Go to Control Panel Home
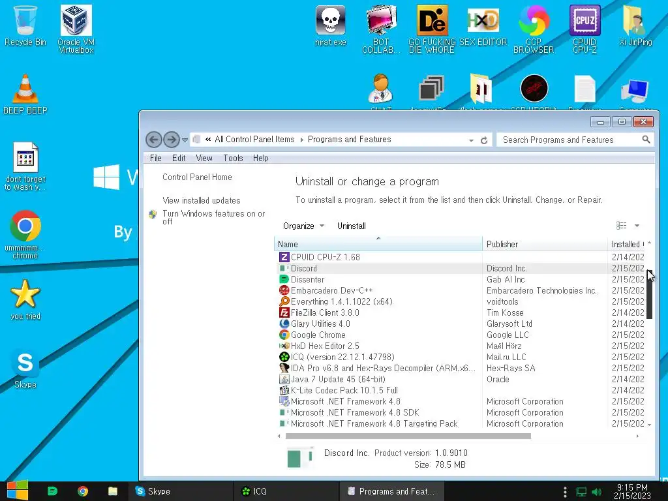The height and width of the screenshot is (501, 668). point(197,177)
